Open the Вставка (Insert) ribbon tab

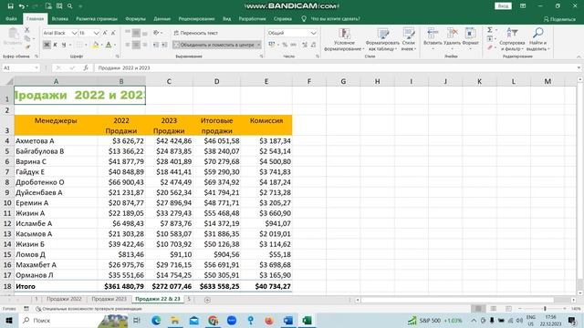pos(59,18)
